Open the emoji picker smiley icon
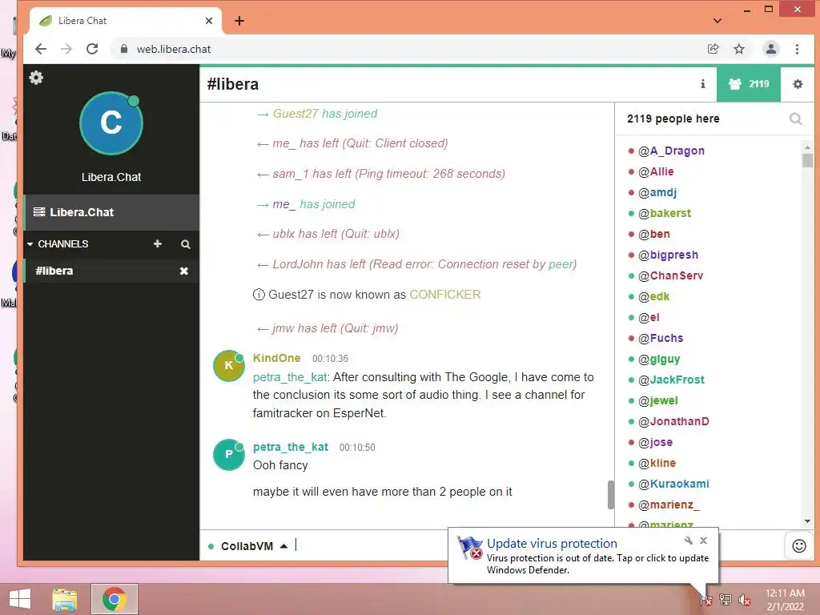Image resolution: width=820 pixels, height=615 pixels. 798,546
